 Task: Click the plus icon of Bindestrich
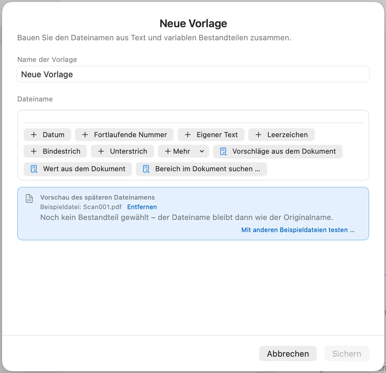click(x=34, y=151)
